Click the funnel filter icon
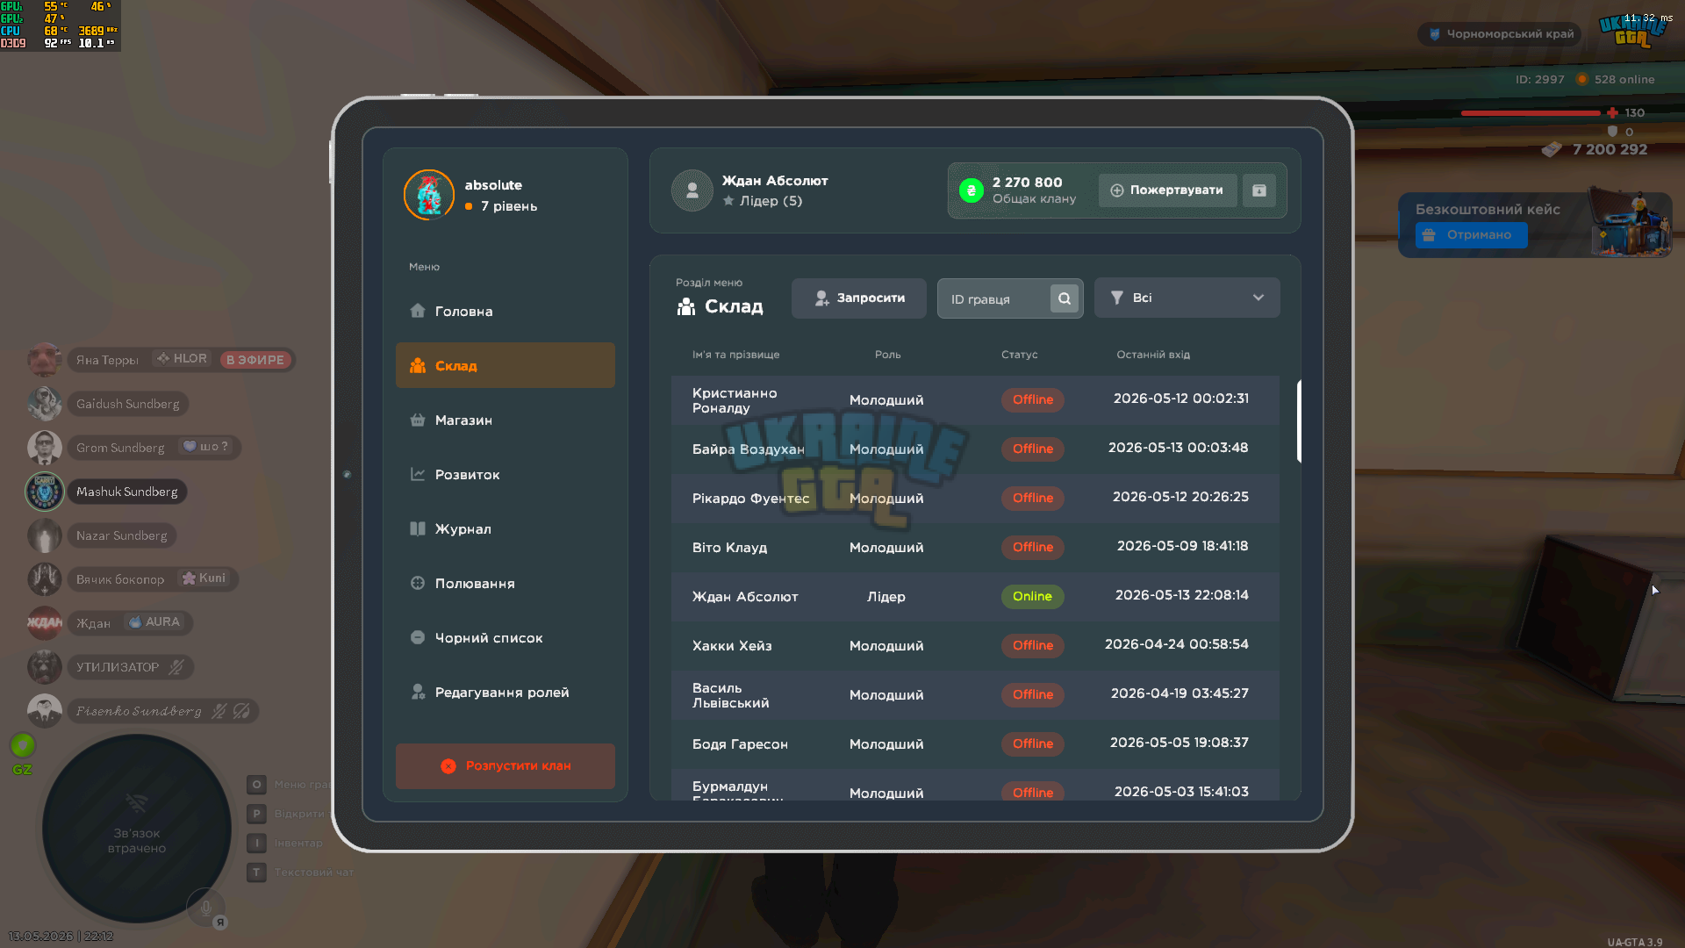The height and width of the screenshot is (948, 1685). pos(1117,298)
